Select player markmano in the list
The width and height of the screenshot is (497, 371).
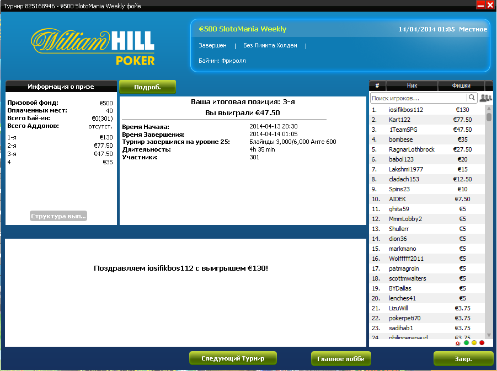click(x=427, y=249)
